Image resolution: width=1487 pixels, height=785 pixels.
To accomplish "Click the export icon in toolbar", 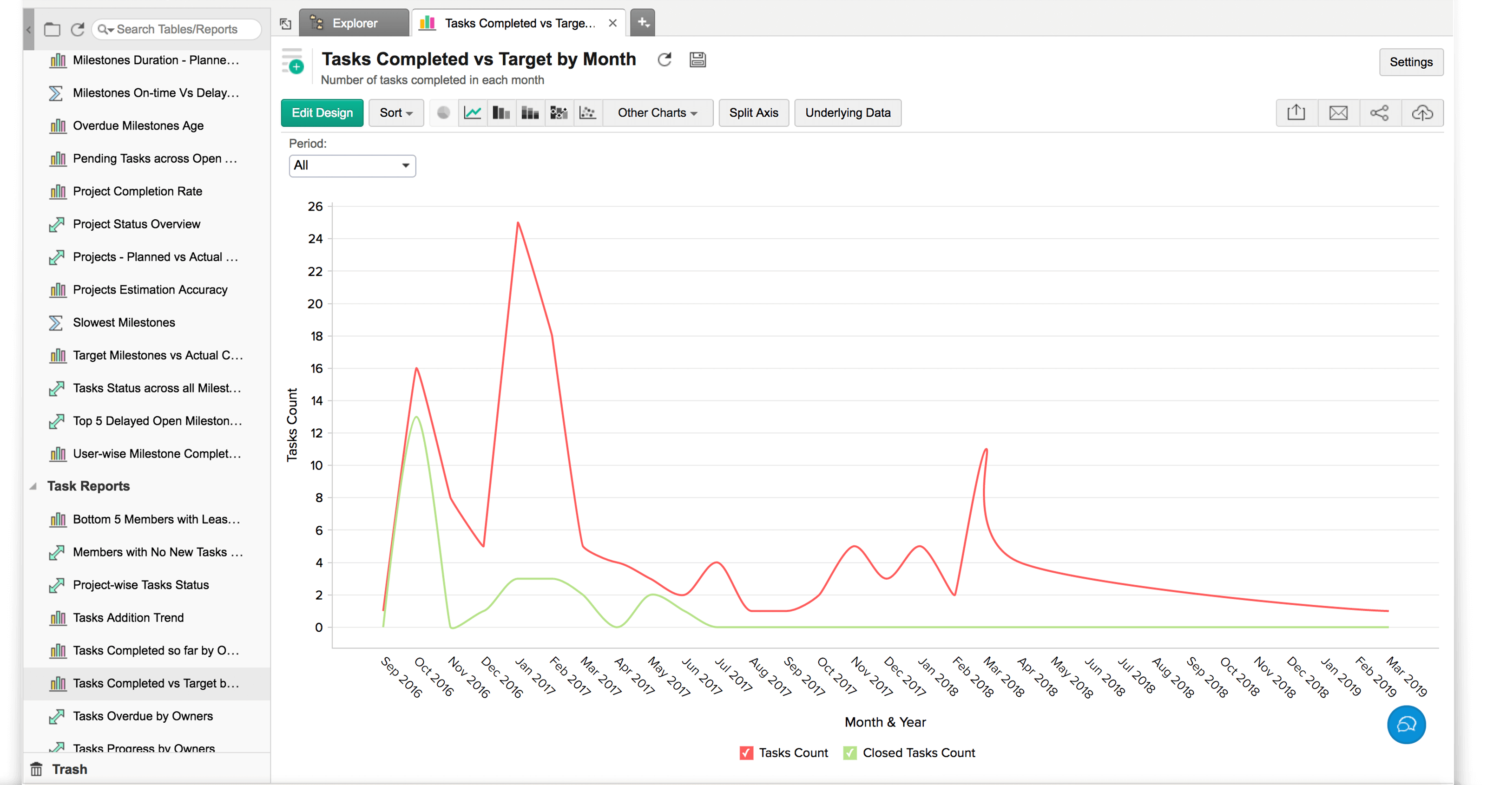I will tap(1296, 112).
